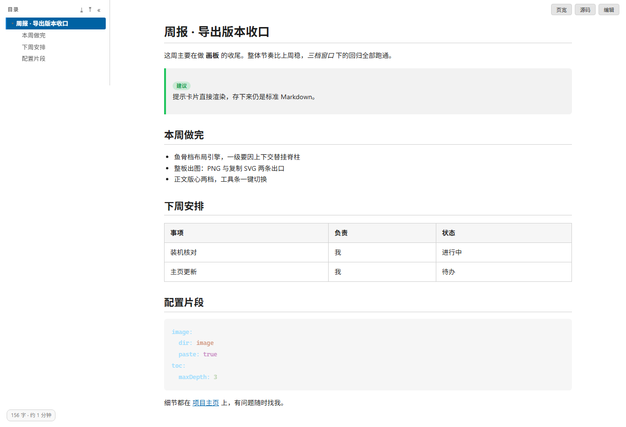
Task: Click the code line dir: image
Action: click(196, 343)
